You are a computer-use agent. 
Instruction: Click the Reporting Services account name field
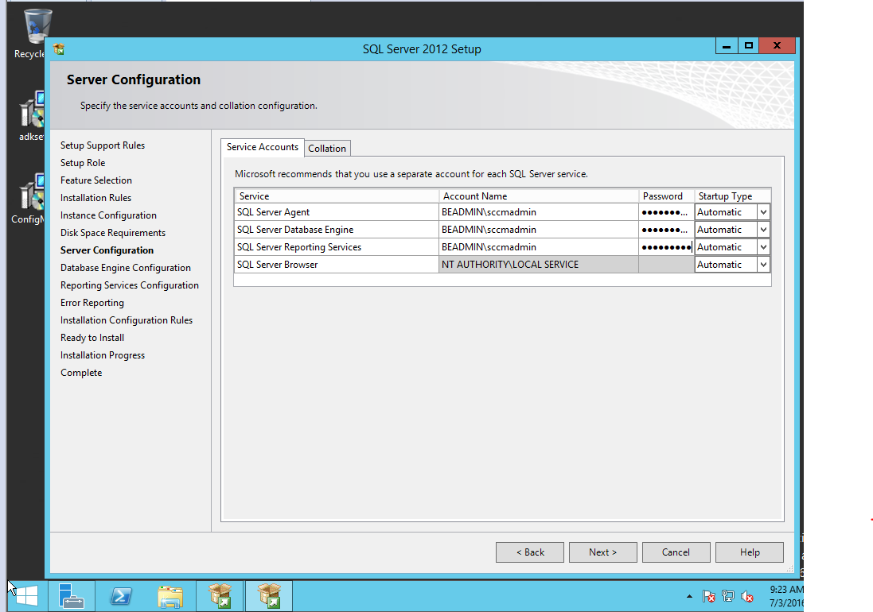pyautogui.click(x=539, y=247)
